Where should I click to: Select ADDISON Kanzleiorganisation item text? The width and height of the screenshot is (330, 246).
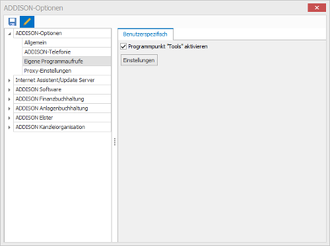coord(50,127)
